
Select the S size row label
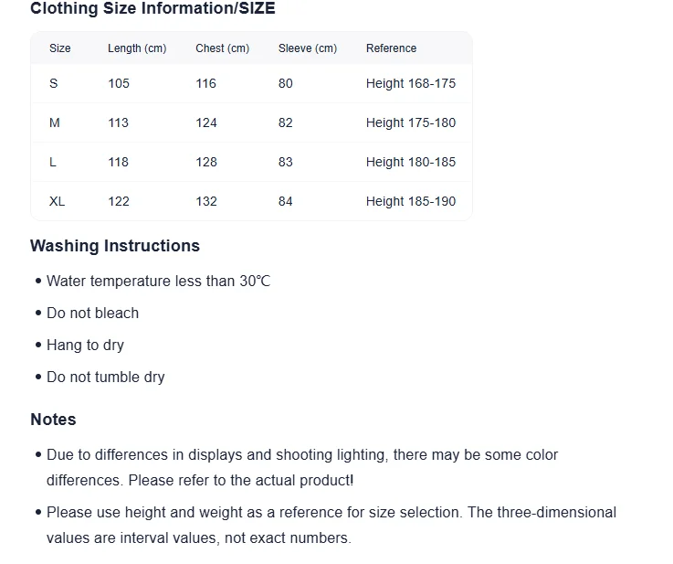54,83
